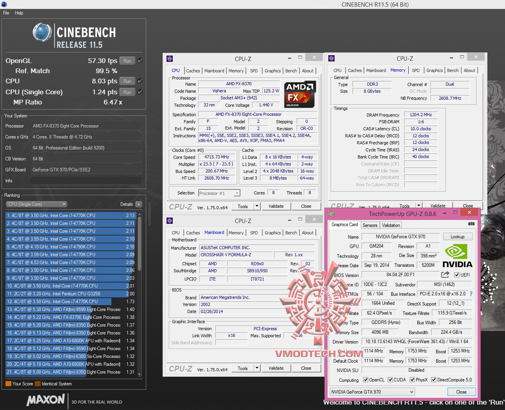
Task: Toggle the PhysX checkbox in GPU-Z
Action: [412, 379]
